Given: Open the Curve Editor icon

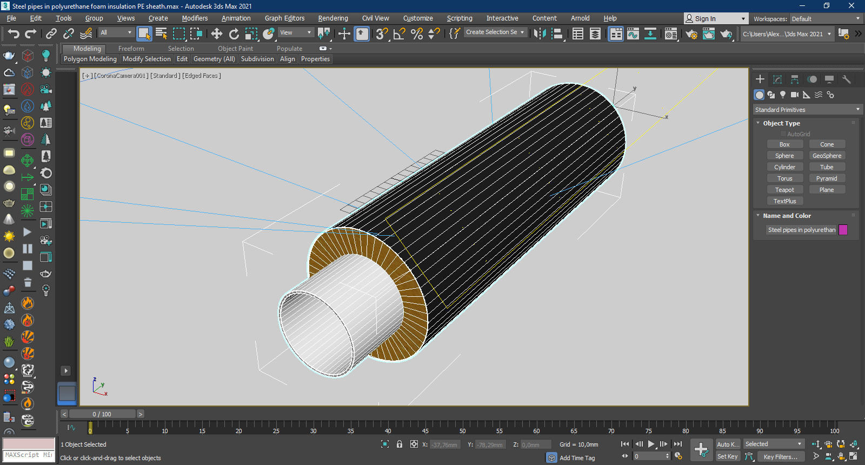Looking at the screenshot, I should 633,34.
